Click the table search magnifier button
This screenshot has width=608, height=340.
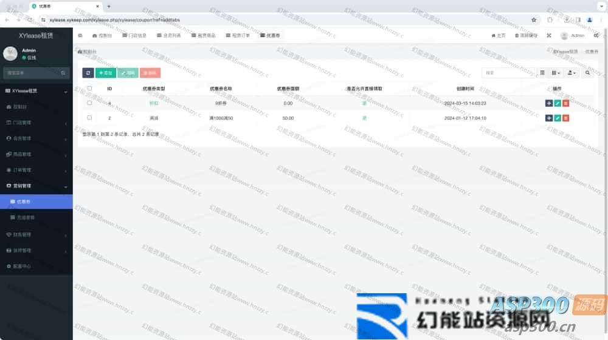[587, 73]
